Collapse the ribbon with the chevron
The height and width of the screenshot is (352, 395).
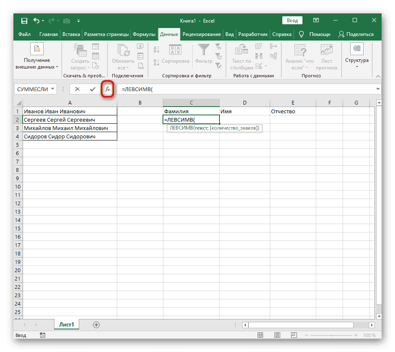click(x=377, y=76)
